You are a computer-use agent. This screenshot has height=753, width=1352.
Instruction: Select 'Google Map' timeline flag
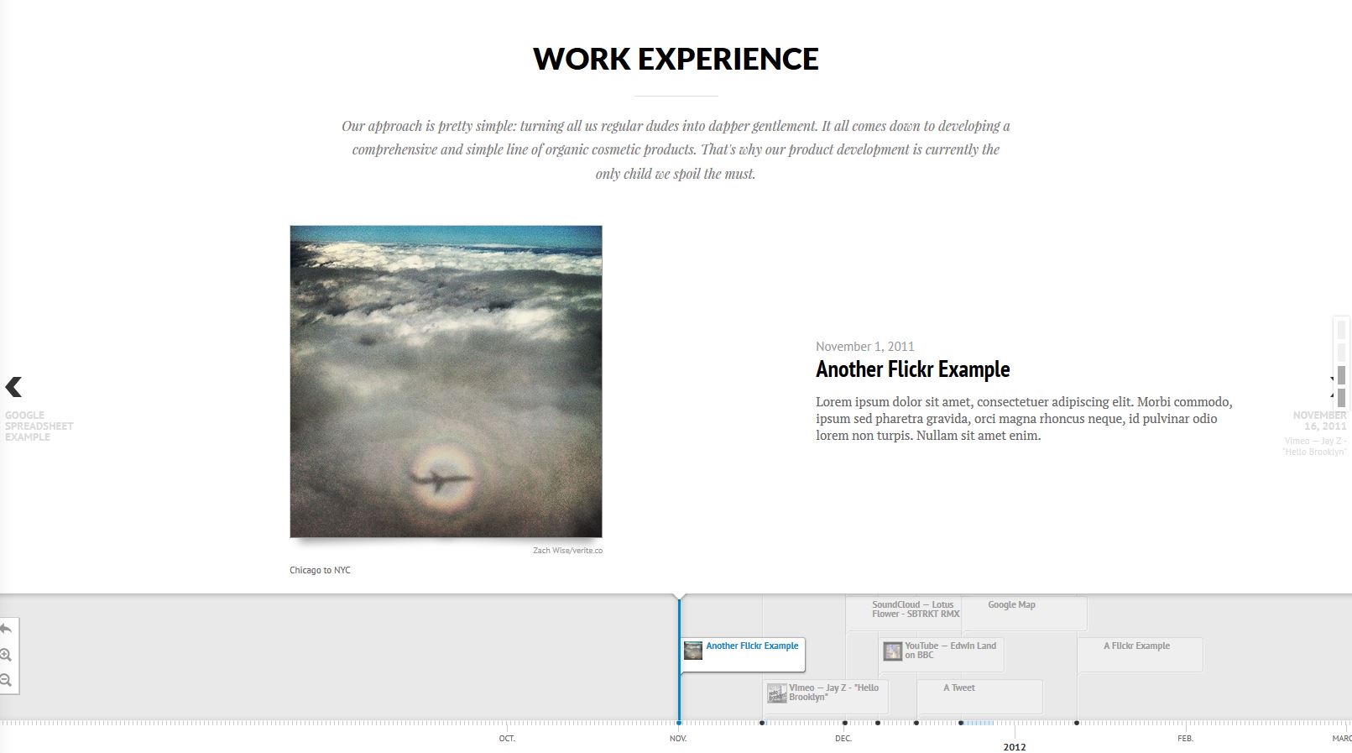[1024, 613]
